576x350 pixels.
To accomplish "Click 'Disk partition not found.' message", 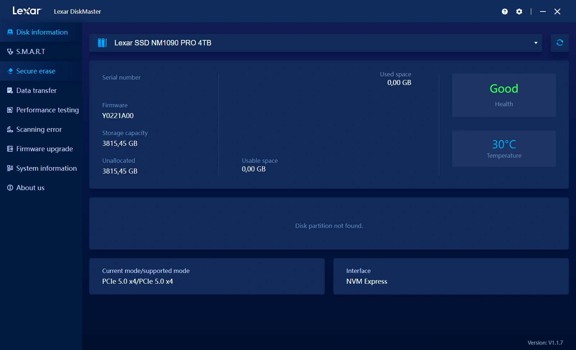I will (x=329, y=226).
